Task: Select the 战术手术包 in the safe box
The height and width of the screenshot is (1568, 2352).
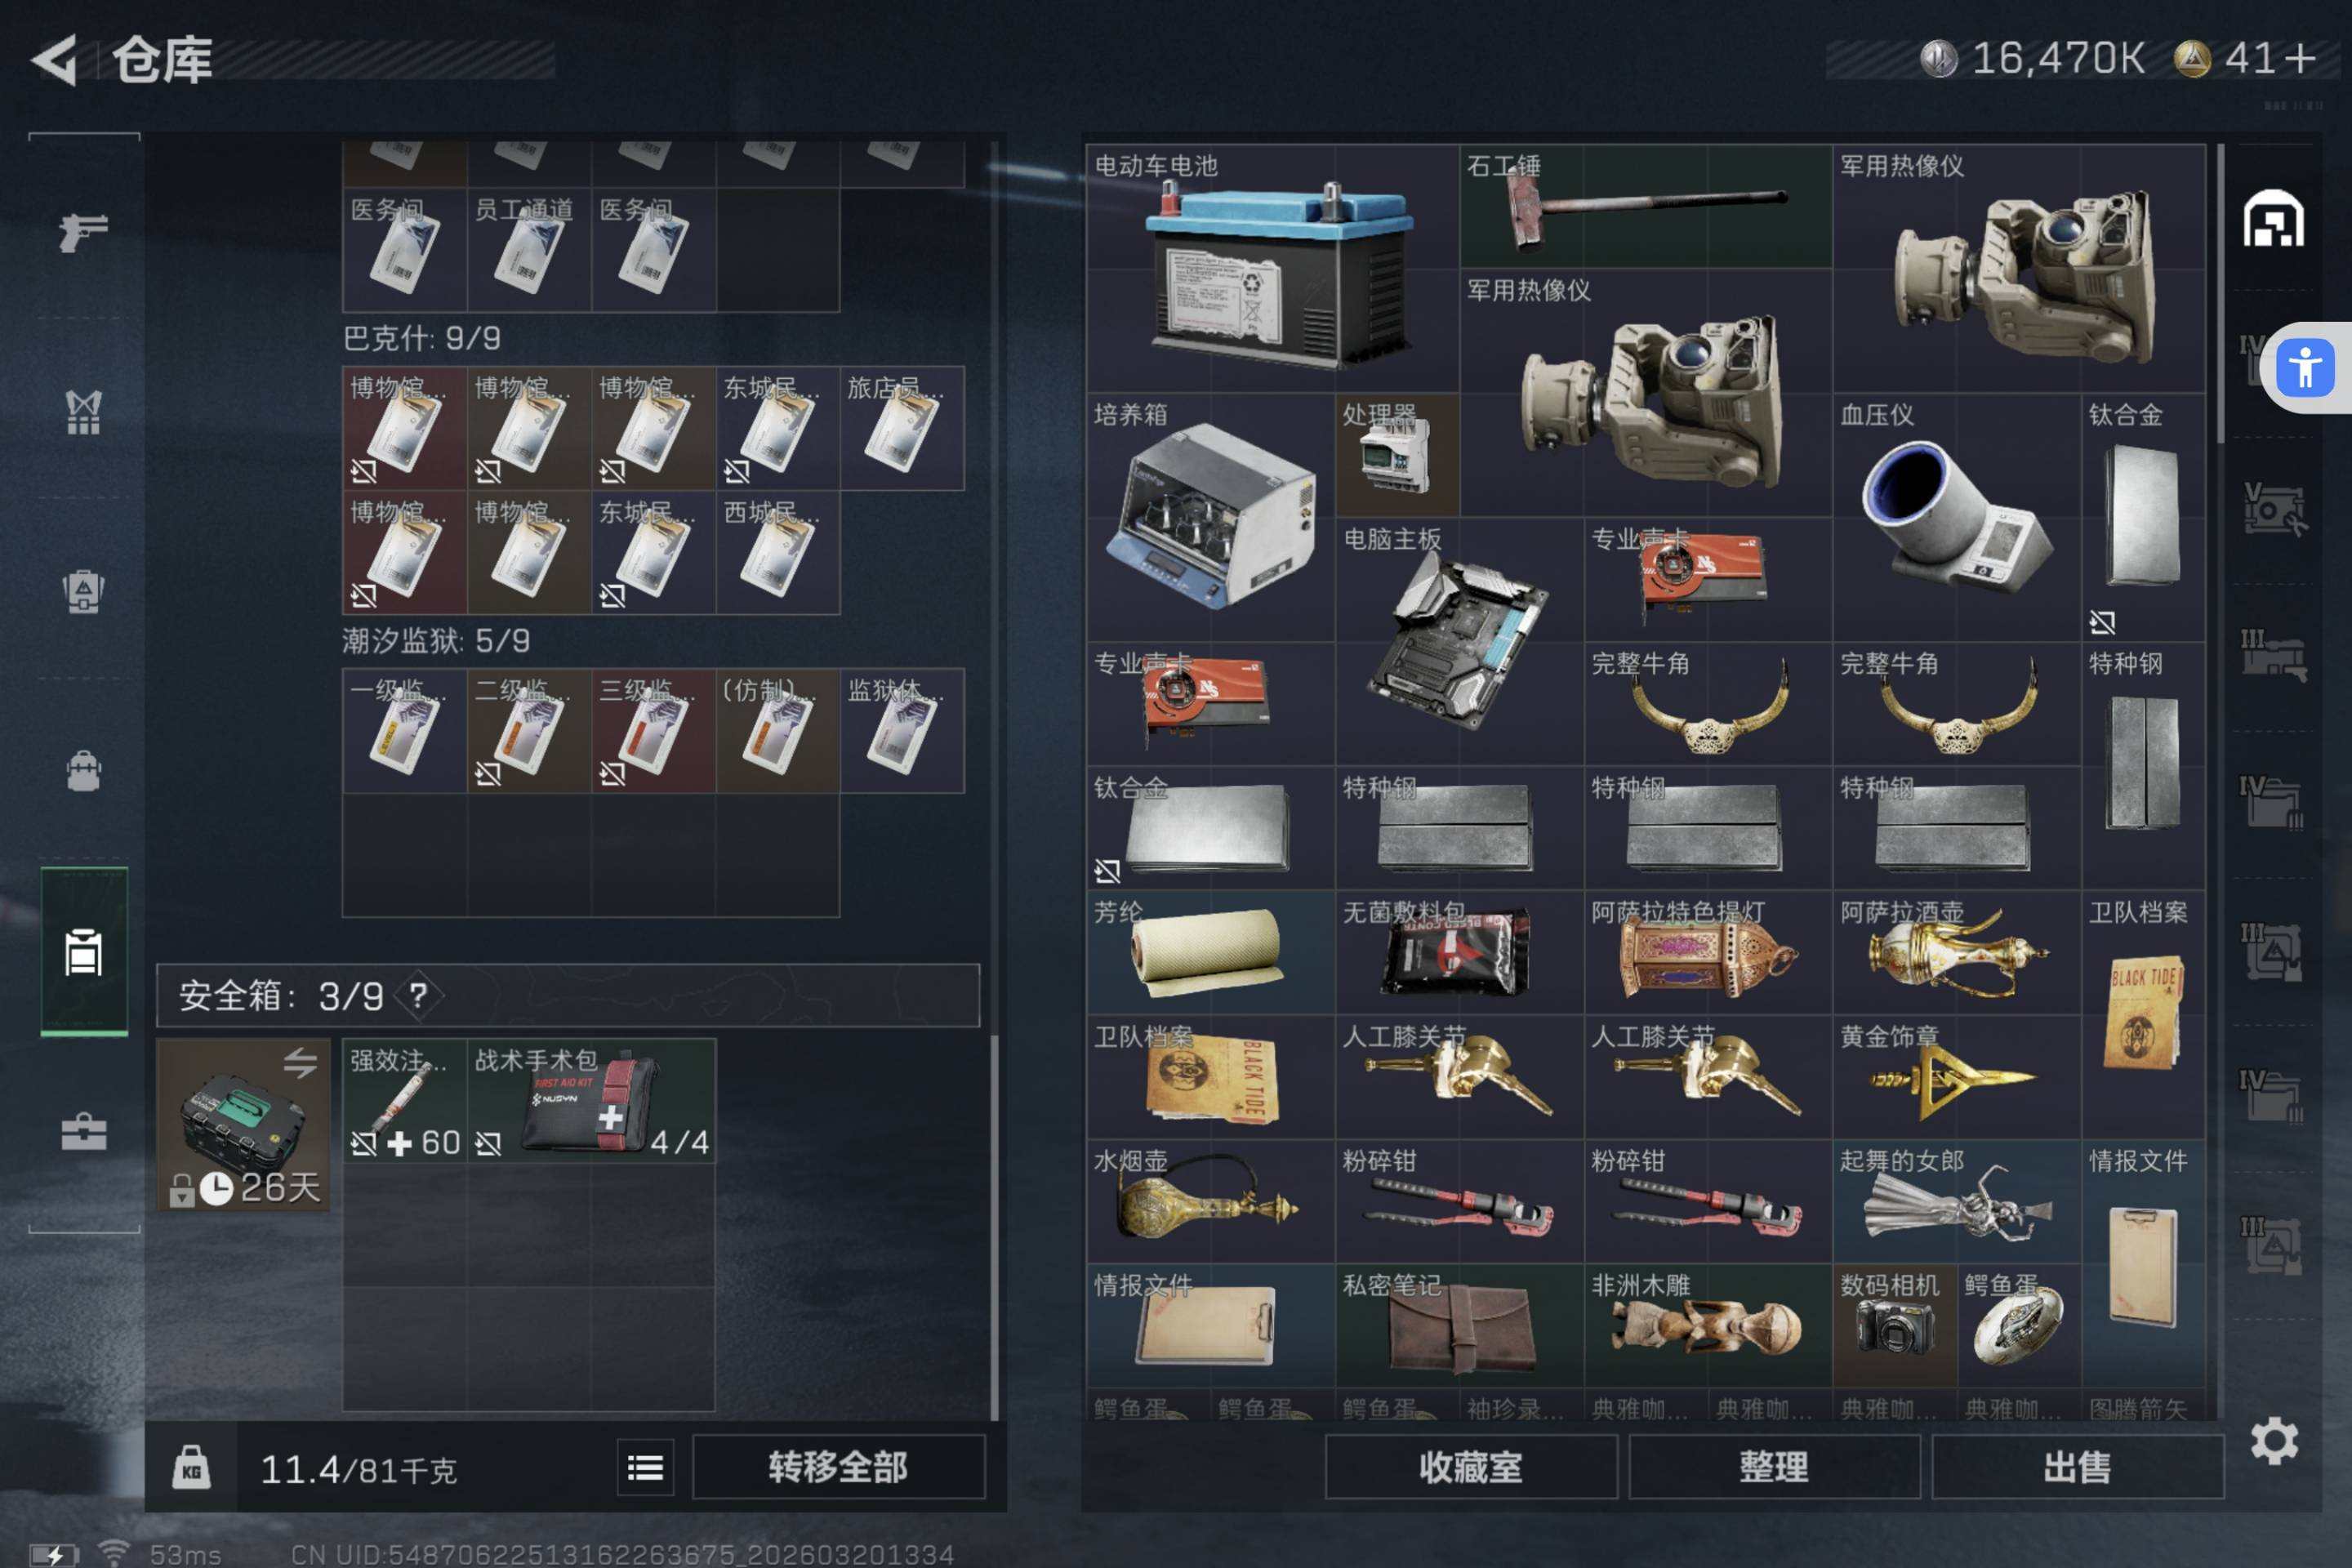Action: [590, 1100]
